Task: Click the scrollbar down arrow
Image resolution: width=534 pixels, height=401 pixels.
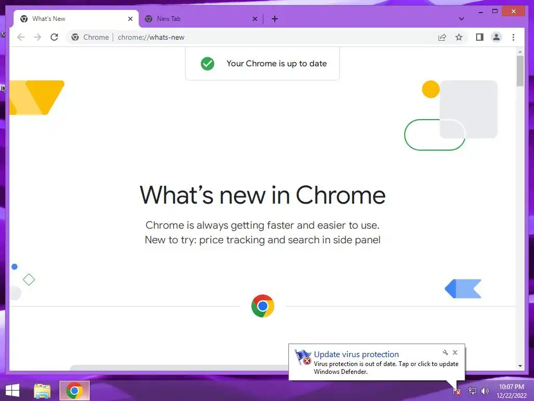Action: (520, 366)
